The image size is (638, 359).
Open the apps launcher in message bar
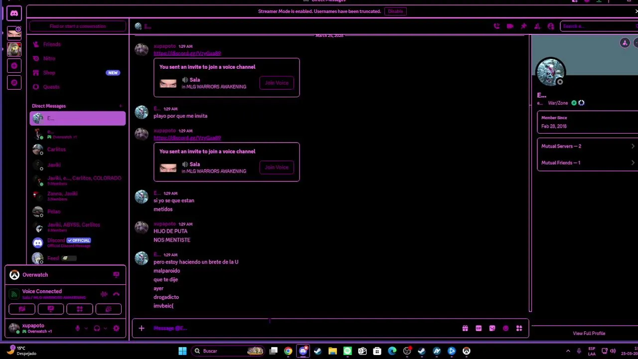519,328
